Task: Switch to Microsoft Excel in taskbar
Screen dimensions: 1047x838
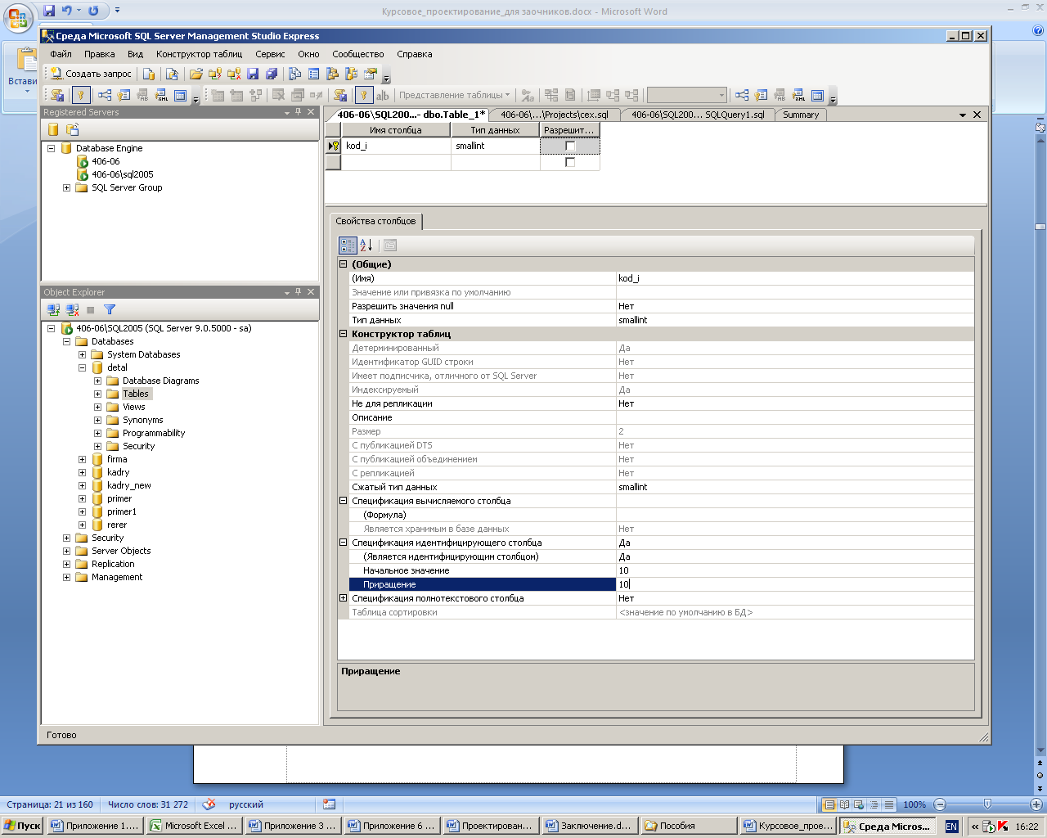Action: click(x=194, y=826)
